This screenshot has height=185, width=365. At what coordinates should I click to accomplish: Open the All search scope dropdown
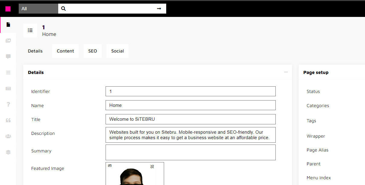(38, 8)
